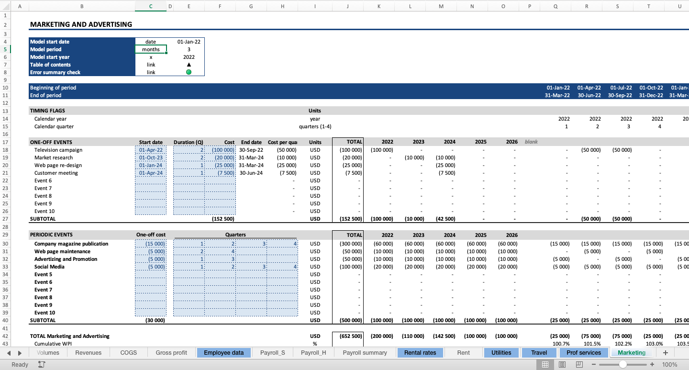Switch to the Gross profit tab

(171, 353)
